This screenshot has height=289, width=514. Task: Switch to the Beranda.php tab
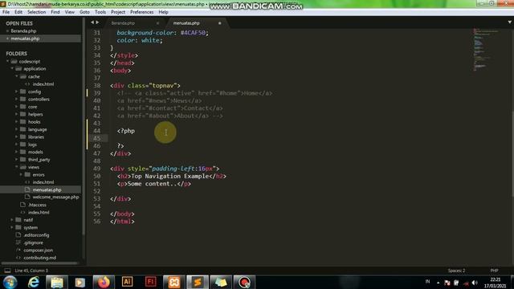point(123,23)
